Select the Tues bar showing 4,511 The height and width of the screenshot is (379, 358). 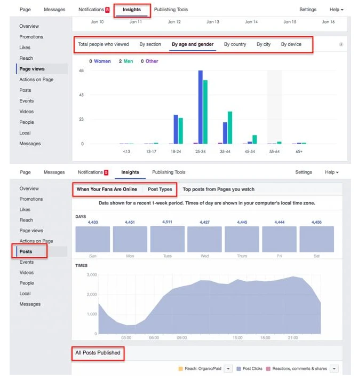point(168,239)
